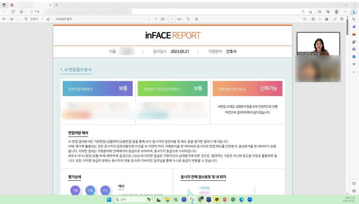Open sidebar search icon
Screen dimensions: 359x204
click(x=354, y=19)
